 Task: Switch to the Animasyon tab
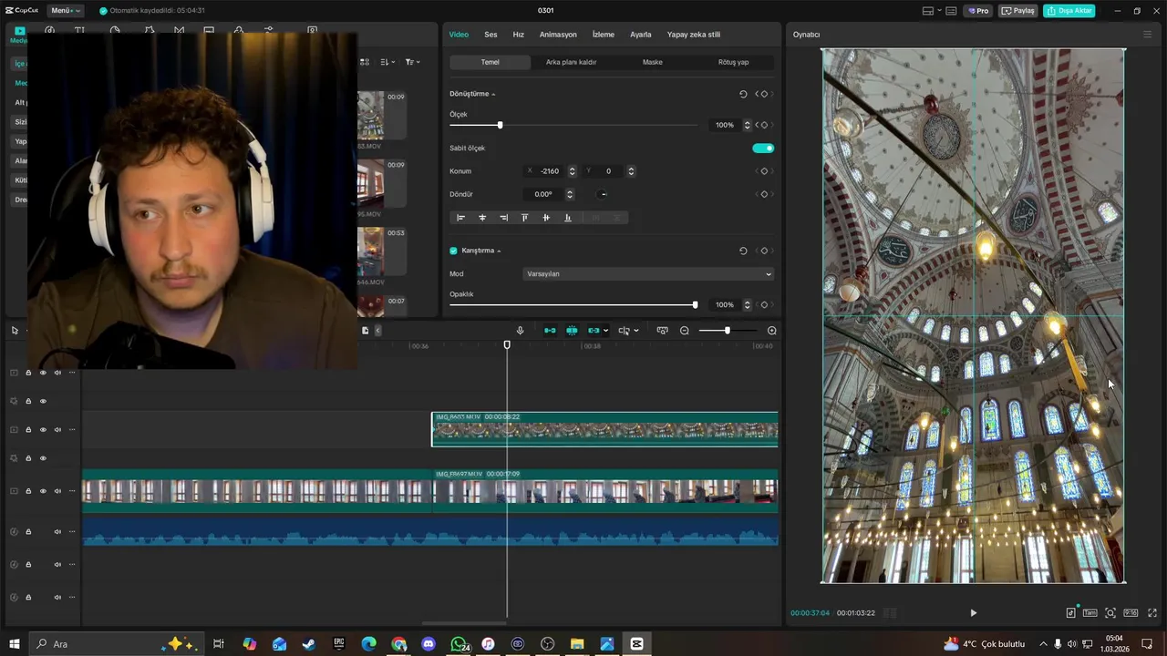pyautogui.click(x=558, y=35)
